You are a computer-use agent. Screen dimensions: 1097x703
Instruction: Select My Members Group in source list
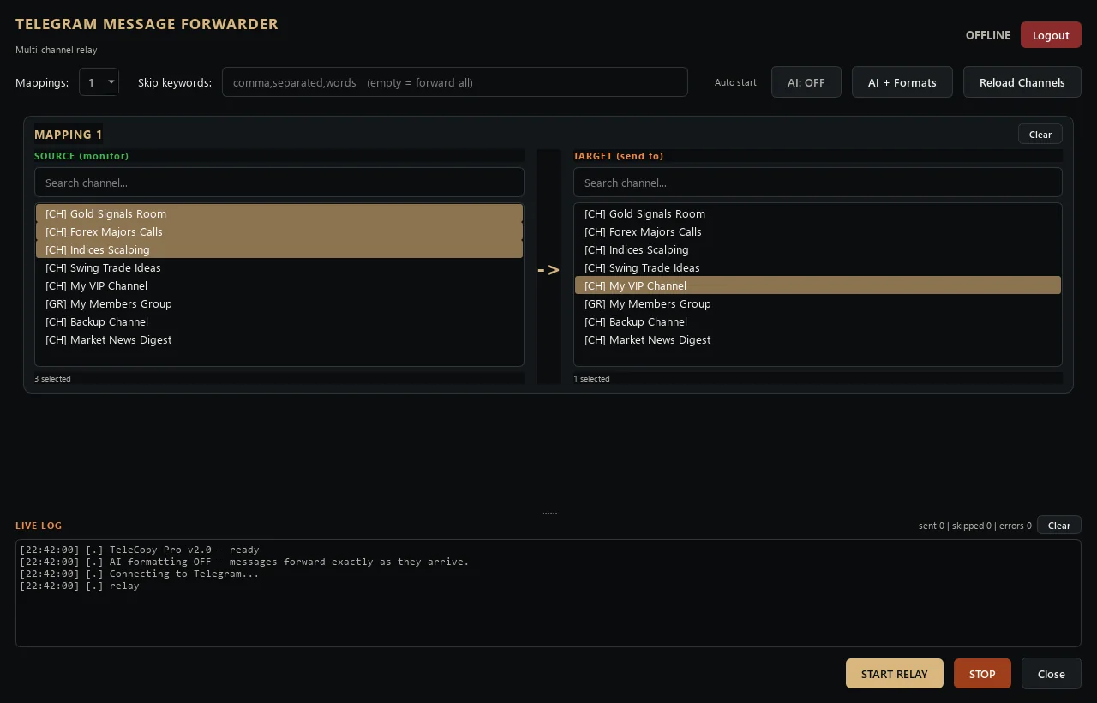pyautogui.click(x=279, y=303)
